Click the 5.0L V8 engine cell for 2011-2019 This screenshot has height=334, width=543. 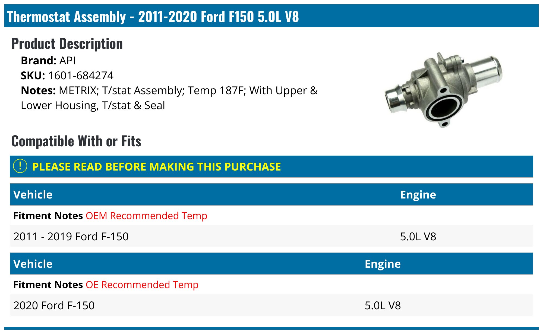point(418,237)
